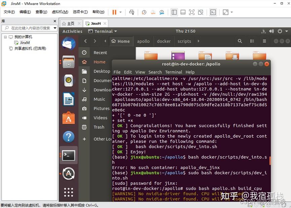Image resolution: width=291 pixels, height=208 pixels.
Task: Open the 编辑(E) menu
Action: (x=25, y=12)
